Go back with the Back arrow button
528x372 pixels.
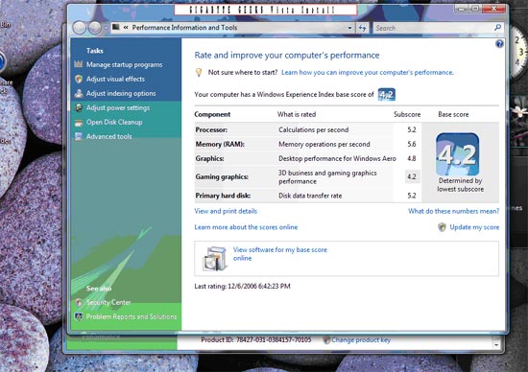tap(80, 28)
